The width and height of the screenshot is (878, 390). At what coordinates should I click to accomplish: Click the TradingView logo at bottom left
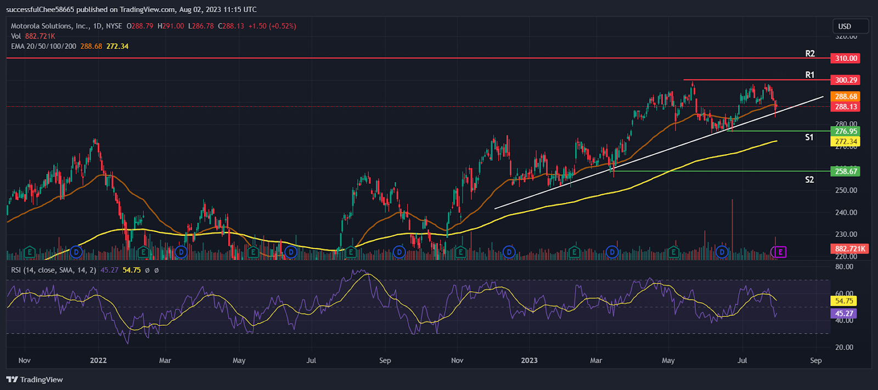click(35, 380)
